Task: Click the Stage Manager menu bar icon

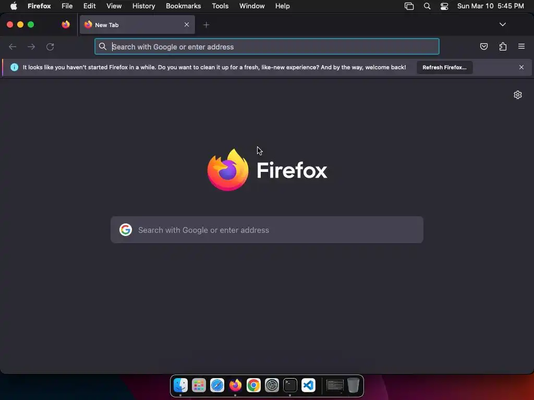Action: click(409, 6)
